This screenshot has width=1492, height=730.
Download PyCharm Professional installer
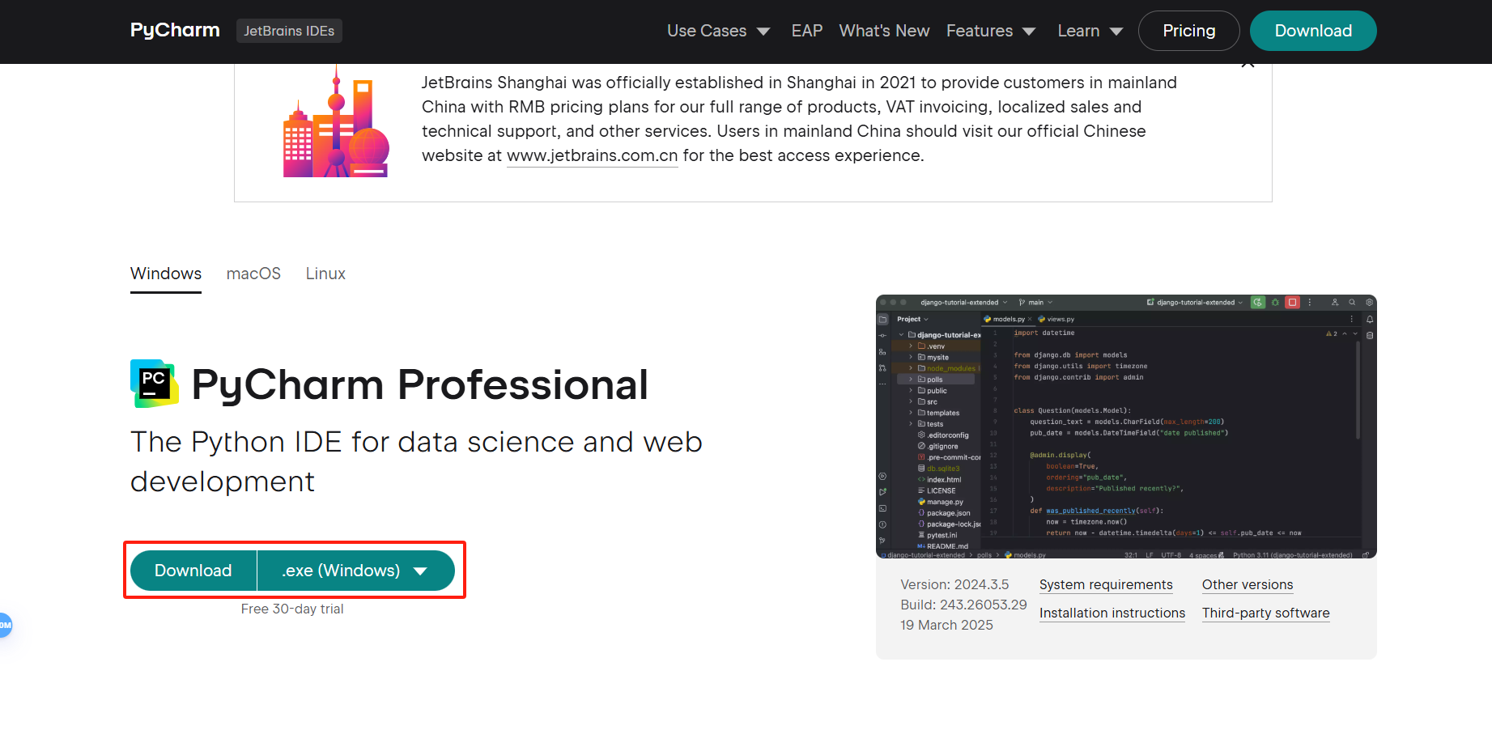[x=193, y=571]
